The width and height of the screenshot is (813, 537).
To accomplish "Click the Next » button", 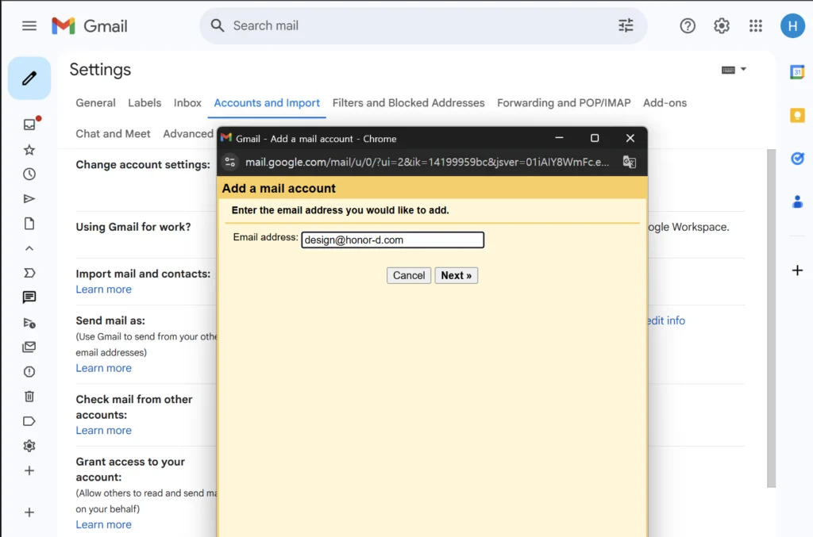I will coord(457,275).
